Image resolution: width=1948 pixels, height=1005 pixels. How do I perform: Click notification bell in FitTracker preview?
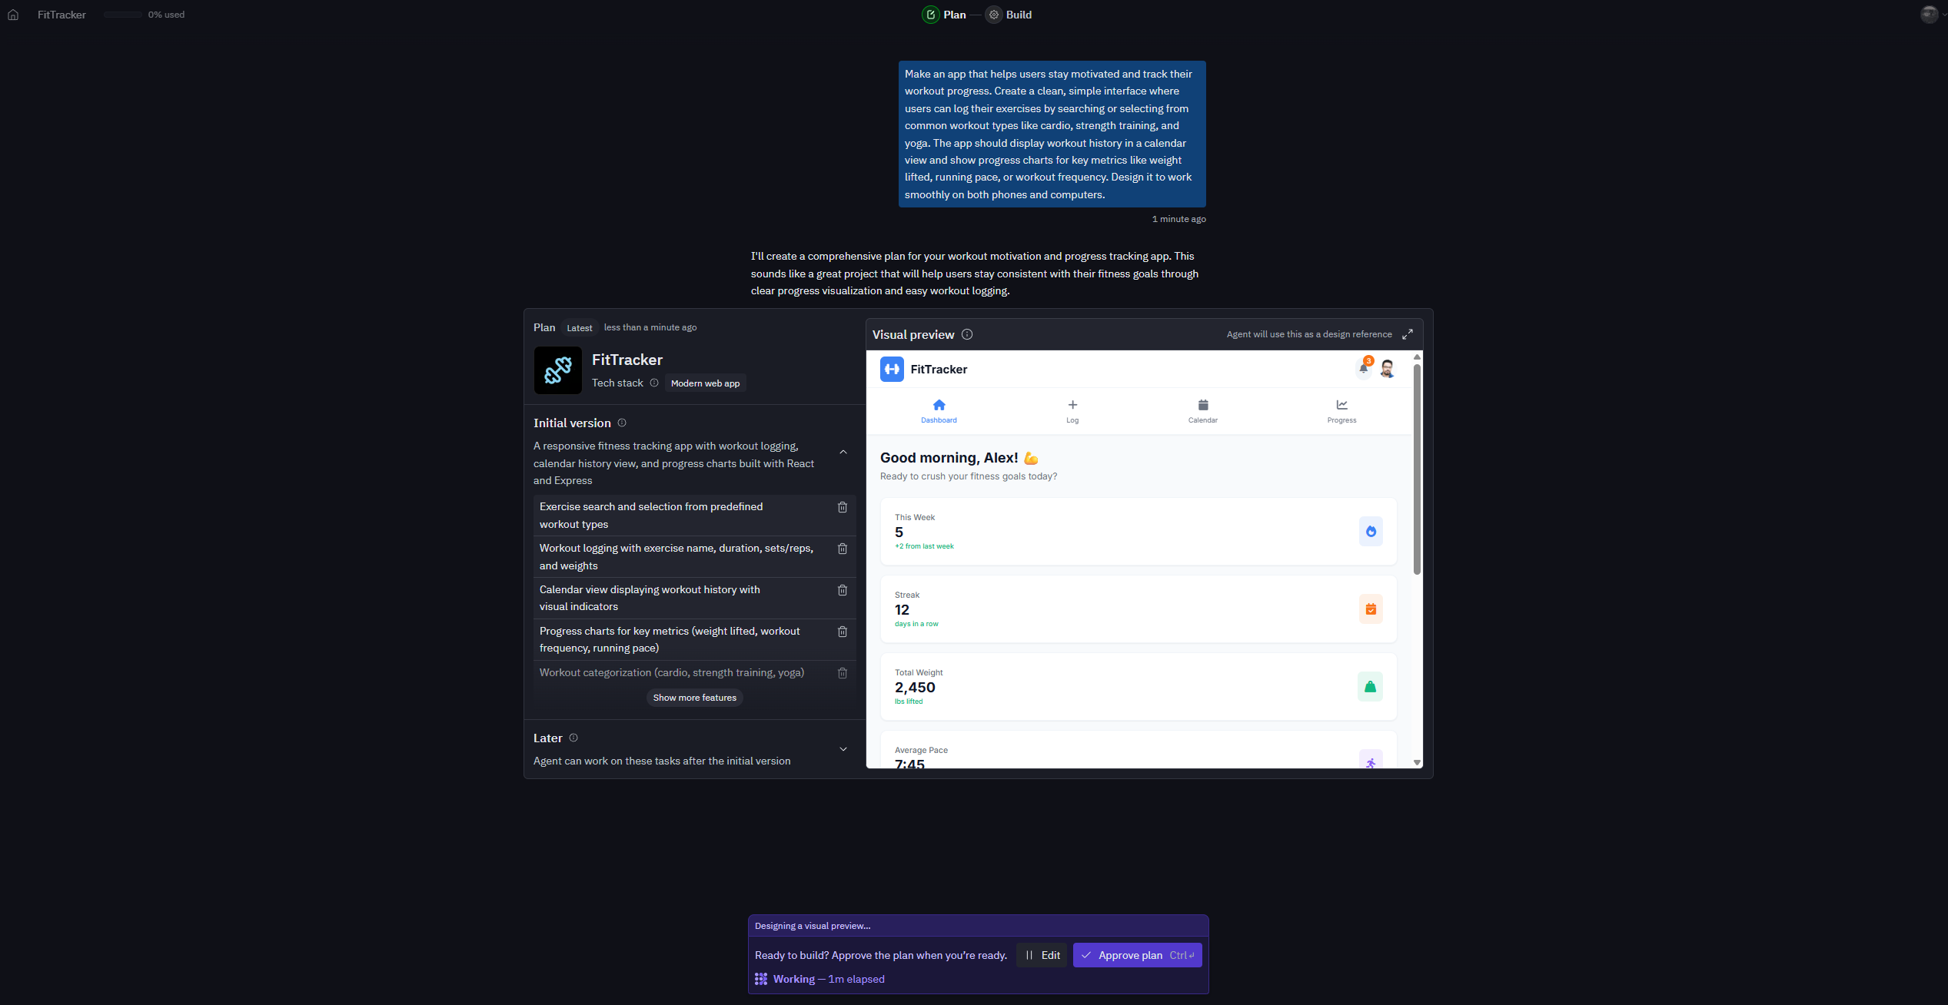pyautogui.click(x=1363, y=369)
